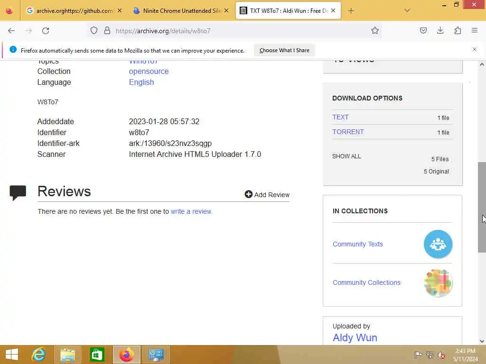Click the network tray icon

pos(430,355)
